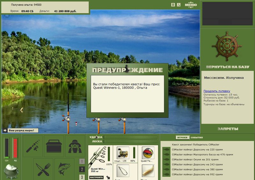Click 'Осталось путевки: 15 час.' text

[x=221, y=95]
